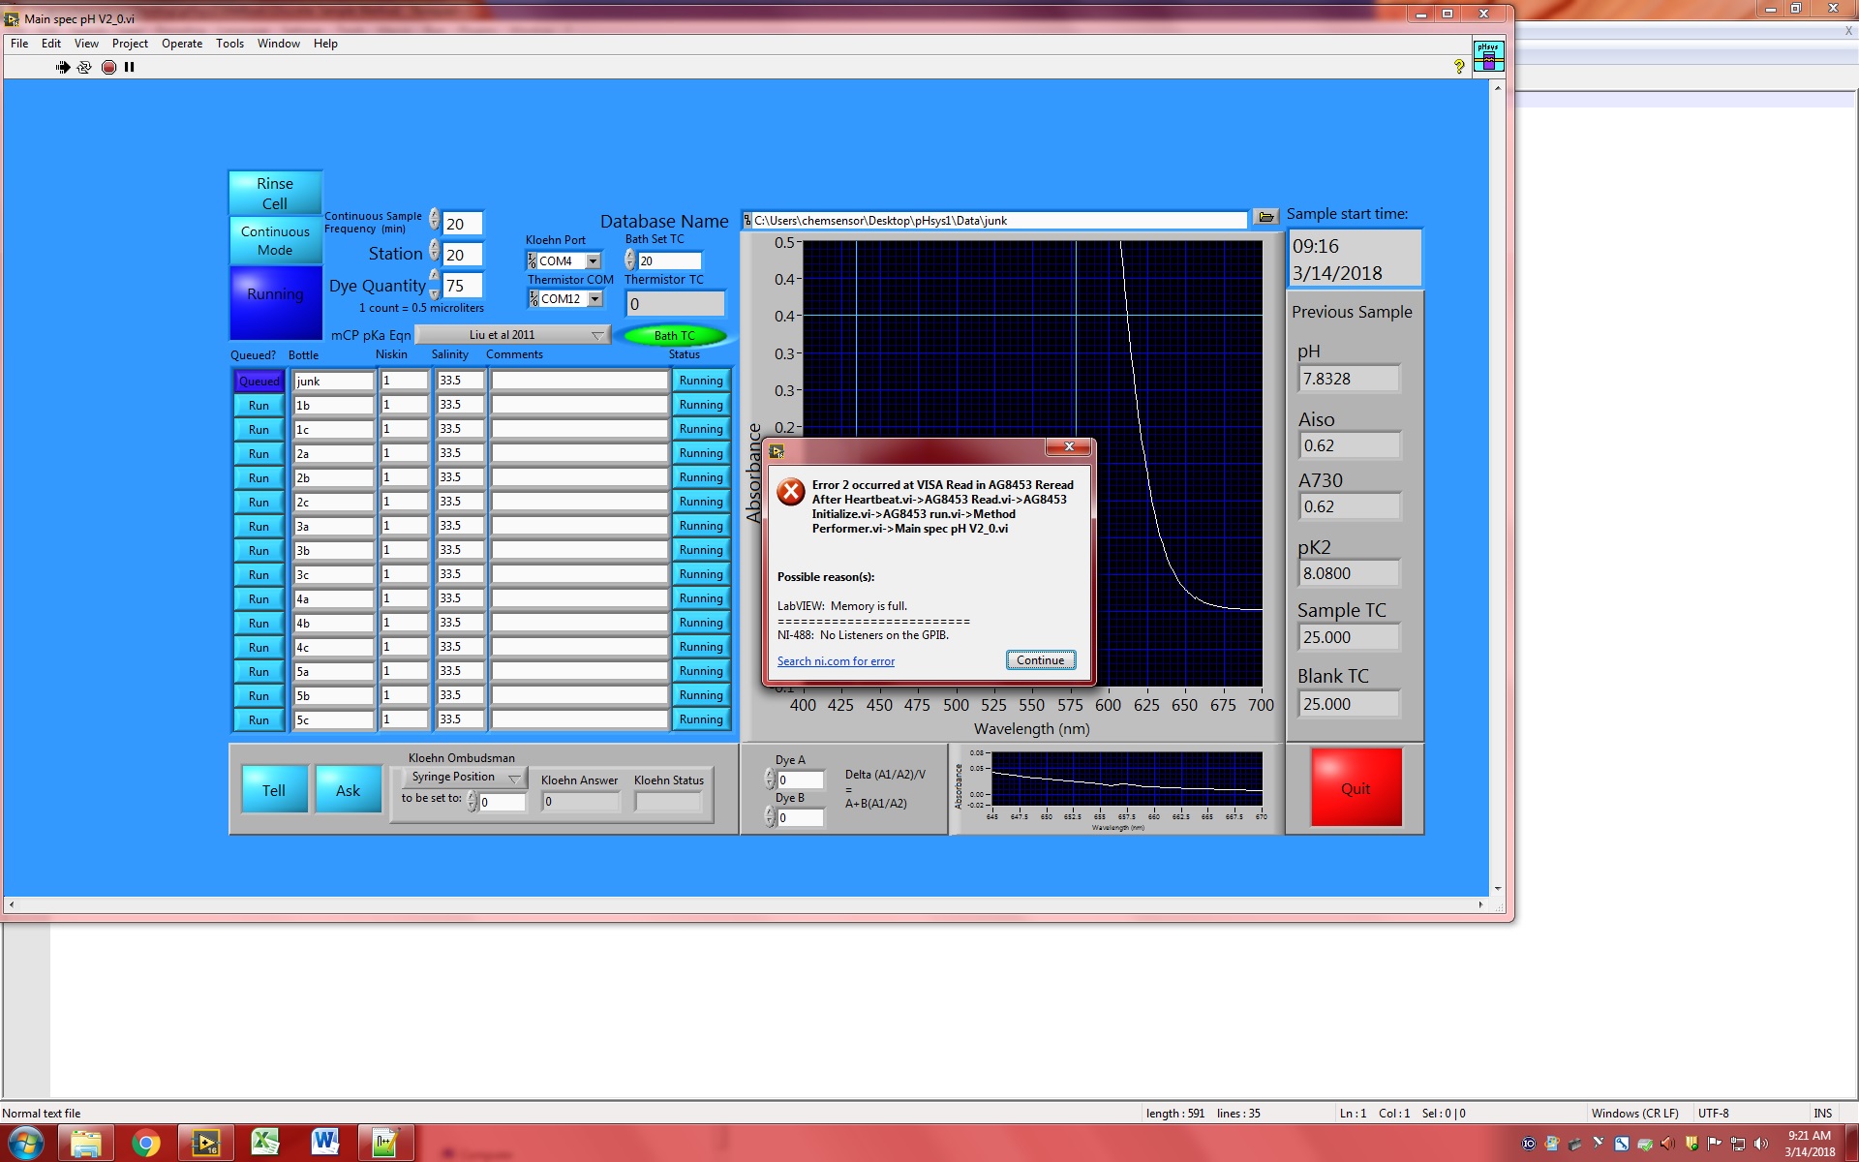Toggle the Queued button for bottle junk
Image resolution: width=1859 pixels, height=1162 pixels.
pos(259,381)
